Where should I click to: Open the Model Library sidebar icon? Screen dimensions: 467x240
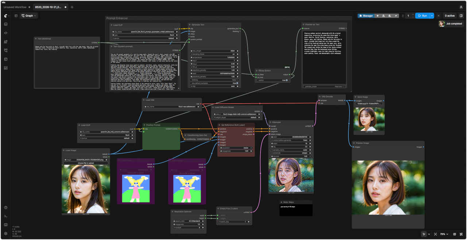[6, 42]
